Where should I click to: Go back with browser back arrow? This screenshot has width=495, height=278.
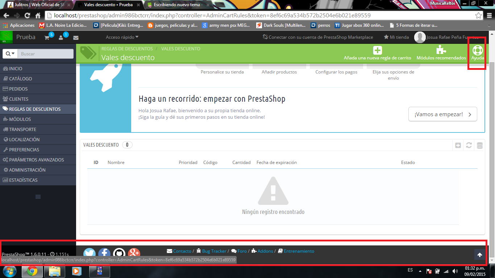coord(6,16)
